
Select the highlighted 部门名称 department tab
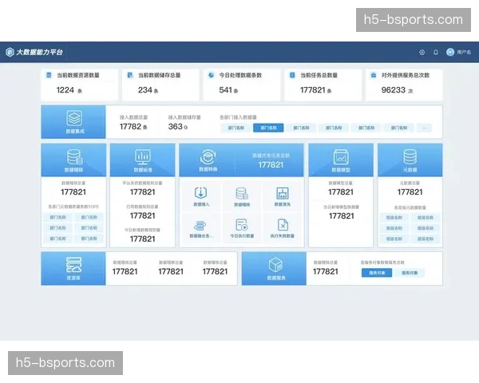coord(269,128)
